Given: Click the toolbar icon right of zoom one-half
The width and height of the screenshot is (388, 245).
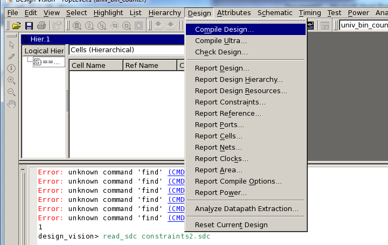Looking at the screenshot, I should point(114,25).
